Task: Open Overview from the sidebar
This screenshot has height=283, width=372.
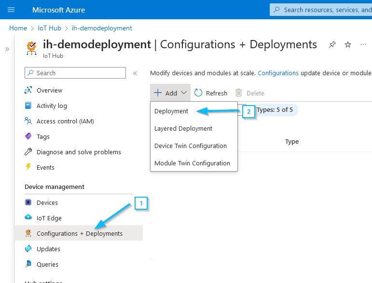Action: click(49, 90)
